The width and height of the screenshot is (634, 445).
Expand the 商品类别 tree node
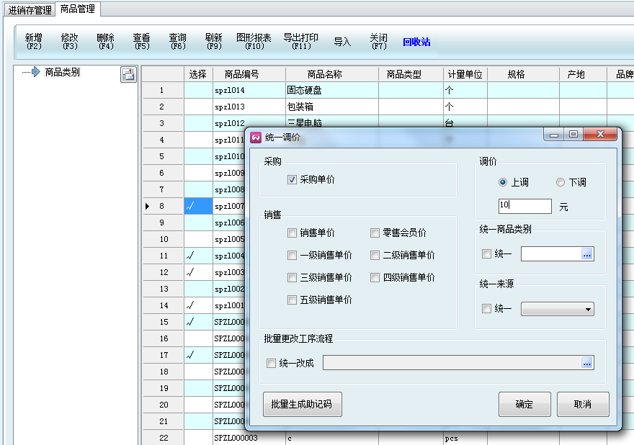pyautogui.click(x=35, y=72)
